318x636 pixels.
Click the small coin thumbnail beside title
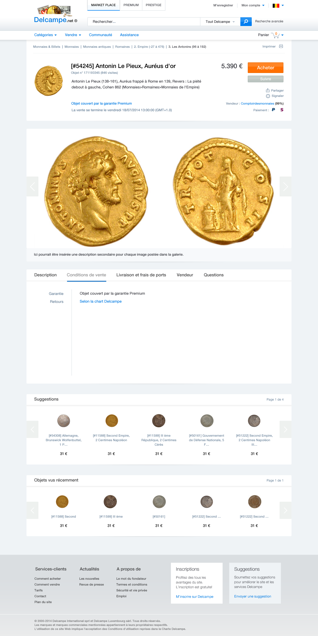point(49,81)
